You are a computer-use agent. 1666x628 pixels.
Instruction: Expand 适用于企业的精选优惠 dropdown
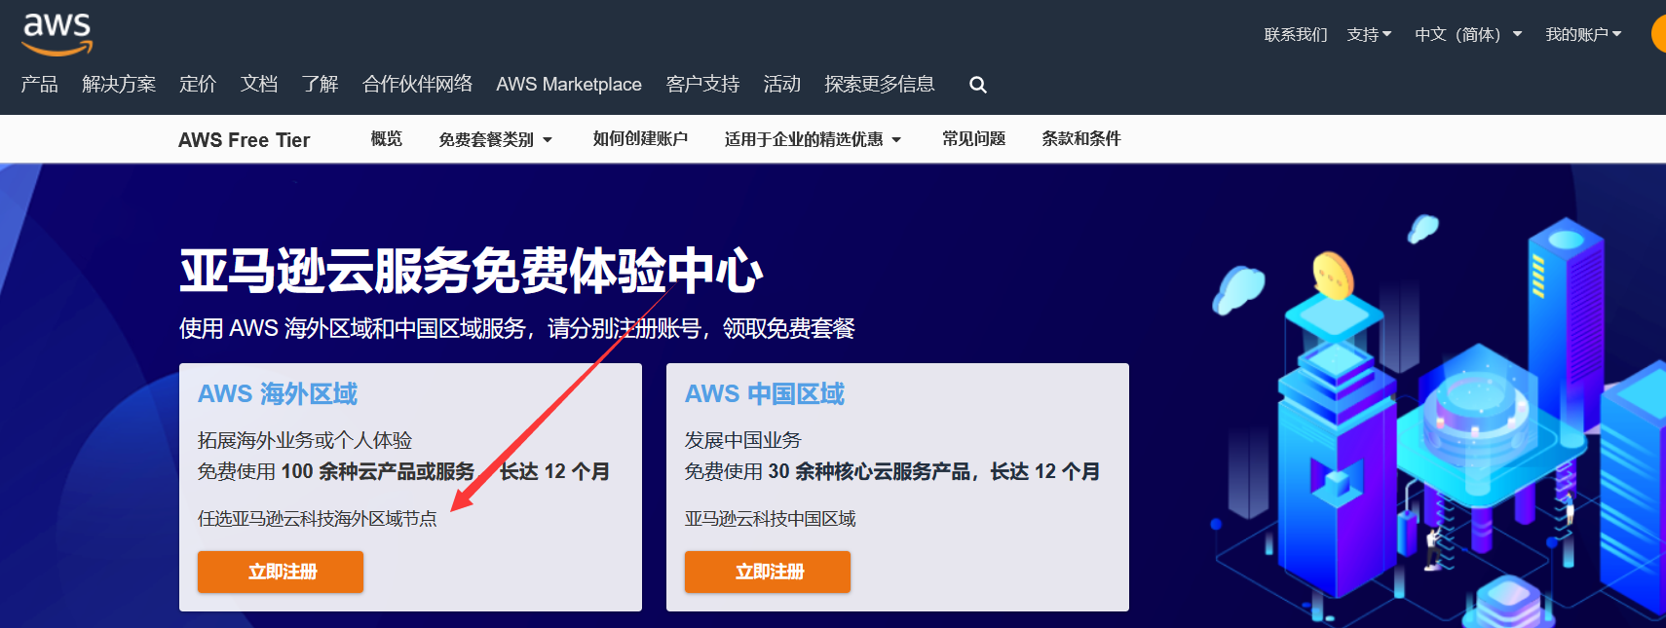click(x=813, y=139)
